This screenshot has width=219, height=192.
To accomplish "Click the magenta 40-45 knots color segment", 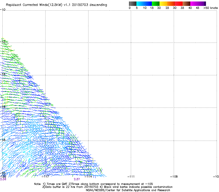I will [194, 4].
